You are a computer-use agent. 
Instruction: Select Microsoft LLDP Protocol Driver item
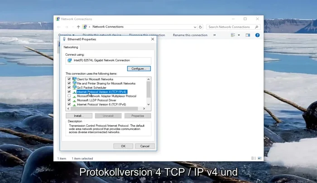point(96,100)
